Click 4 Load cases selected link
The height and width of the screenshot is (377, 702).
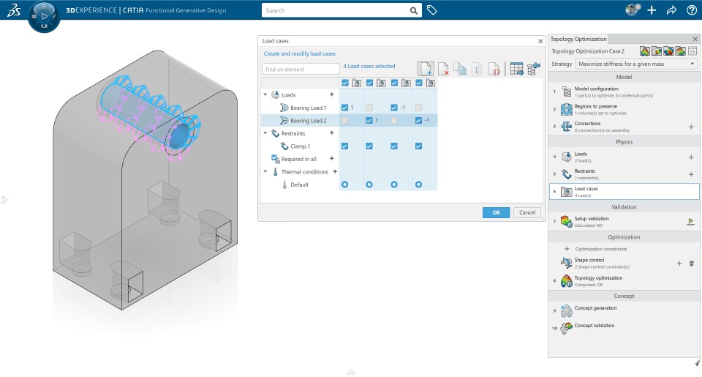[x=369, y=66]
